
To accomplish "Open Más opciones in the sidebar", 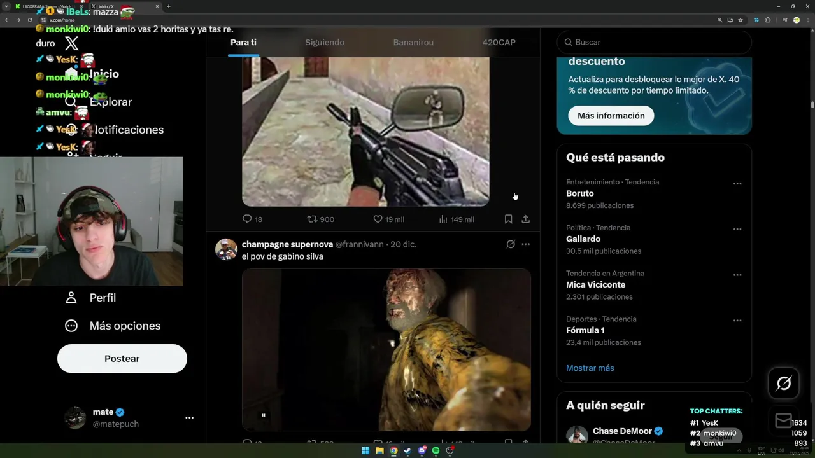I will coord(113,326).
